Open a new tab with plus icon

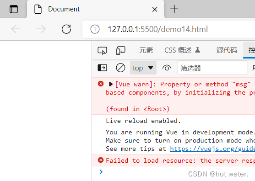174,9
